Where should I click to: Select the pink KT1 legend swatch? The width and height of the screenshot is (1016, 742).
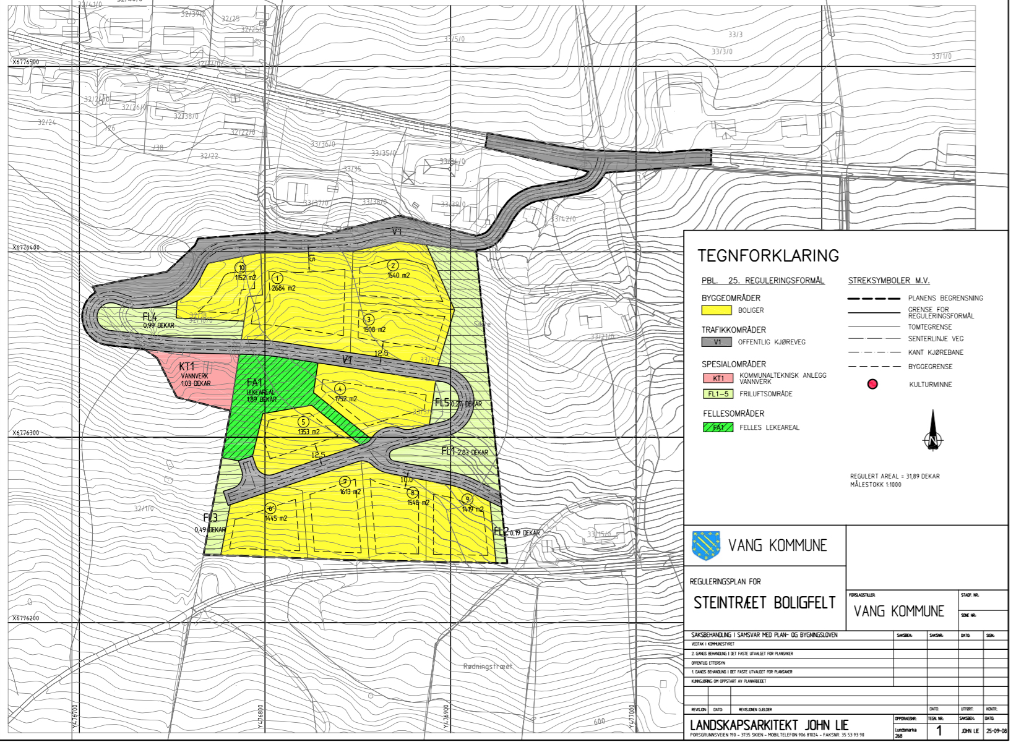pyautogui.click(x=718, y=378)
